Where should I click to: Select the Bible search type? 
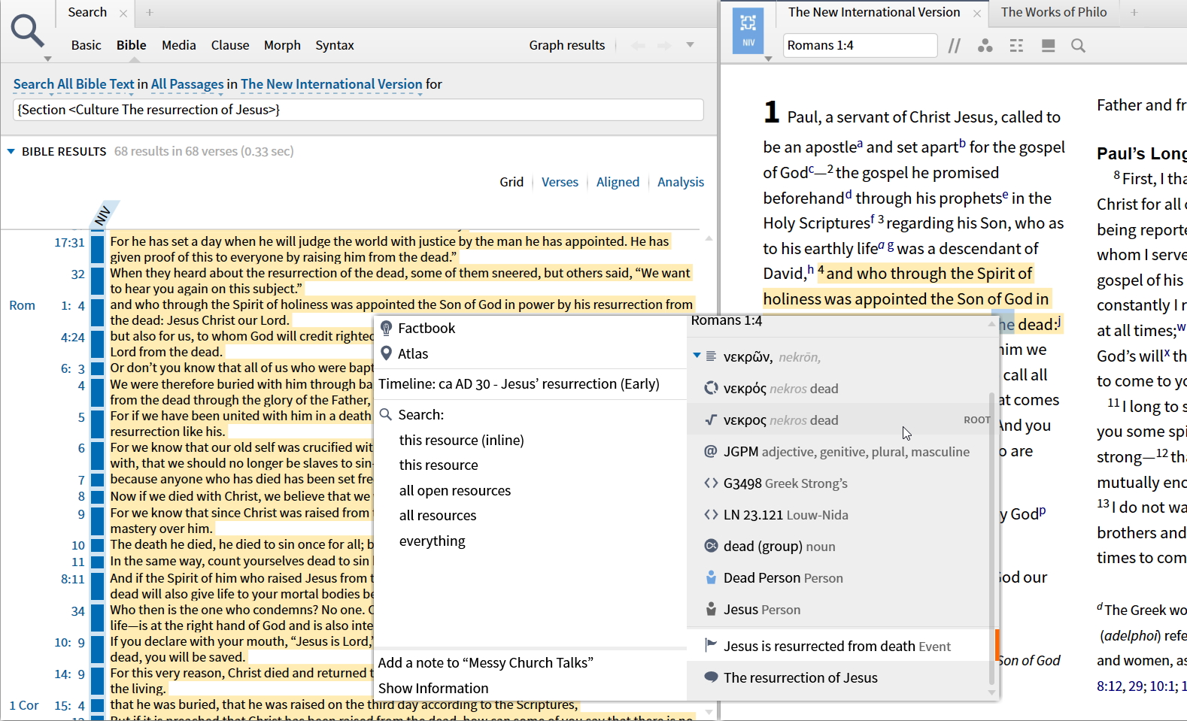(x=132, y=46)
